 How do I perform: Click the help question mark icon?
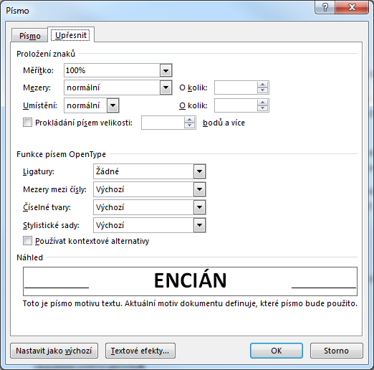[x=325, y=7]
